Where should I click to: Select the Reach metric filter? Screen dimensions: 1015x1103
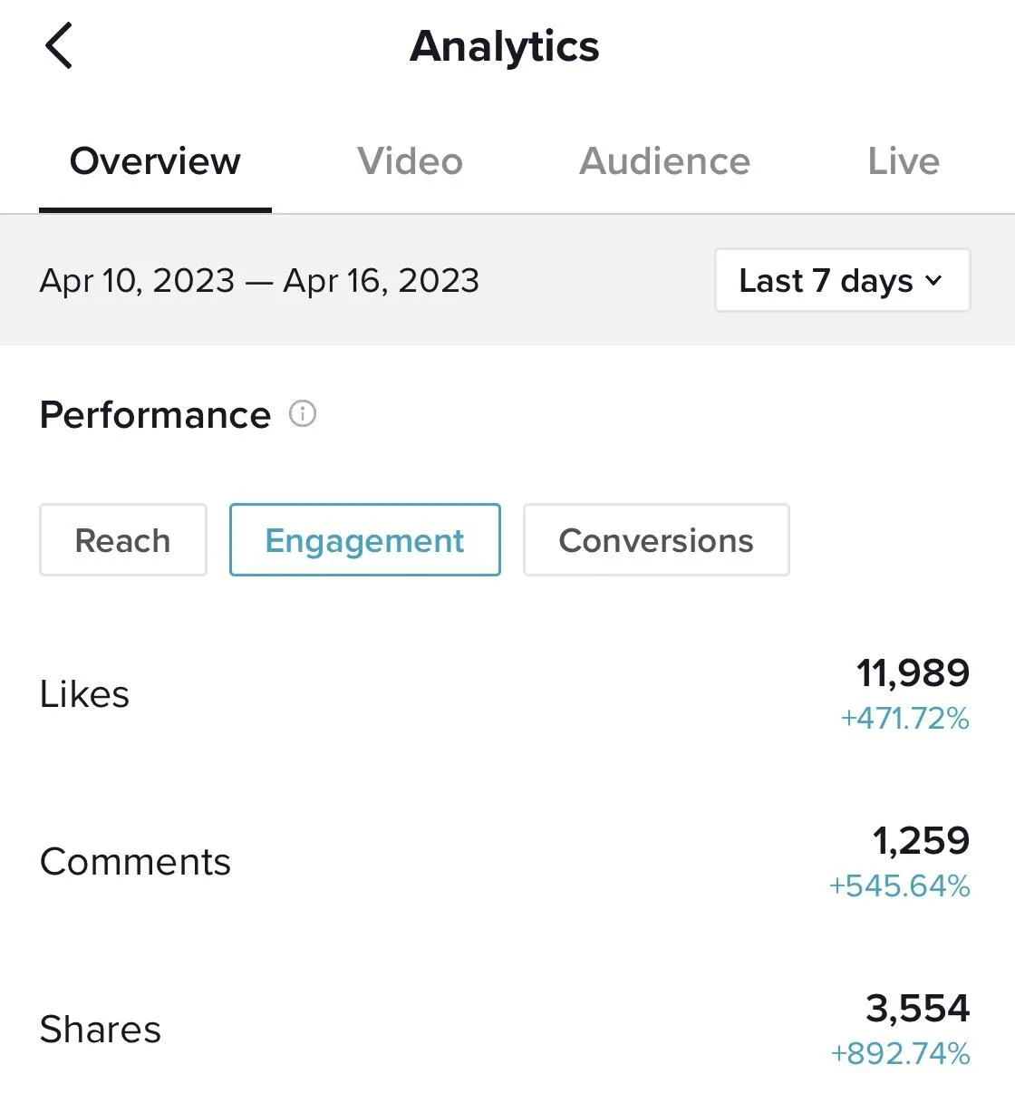(123, 540)
